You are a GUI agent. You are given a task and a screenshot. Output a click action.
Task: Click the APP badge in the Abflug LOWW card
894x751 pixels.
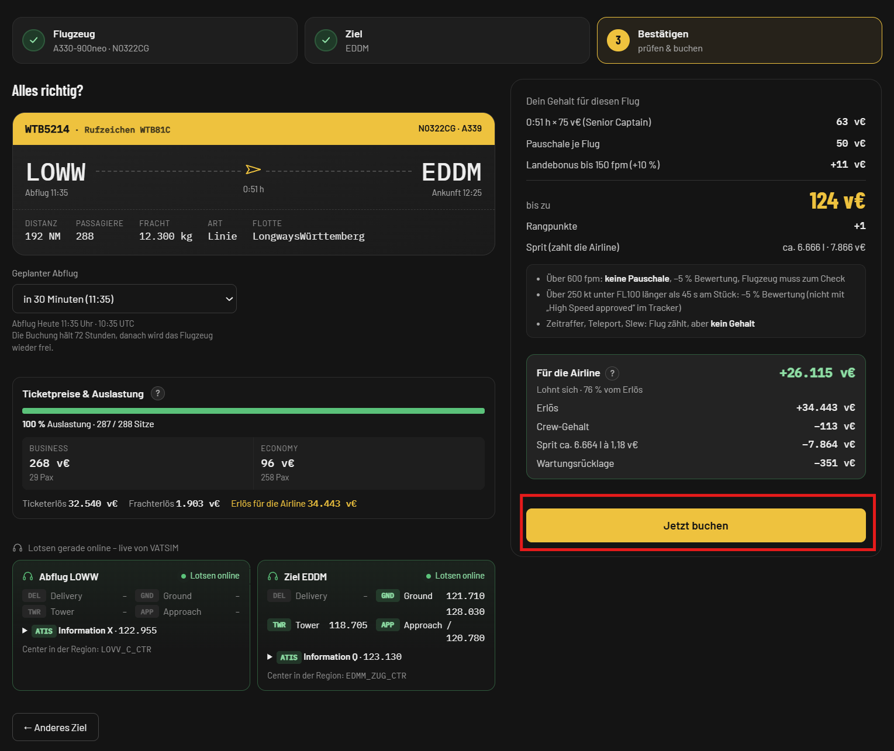tap(147, 612)
